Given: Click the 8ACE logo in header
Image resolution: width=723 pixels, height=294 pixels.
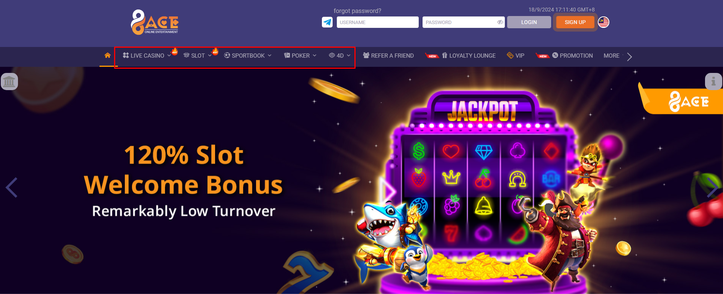Looking at the screenshot, I should (155, 22).
